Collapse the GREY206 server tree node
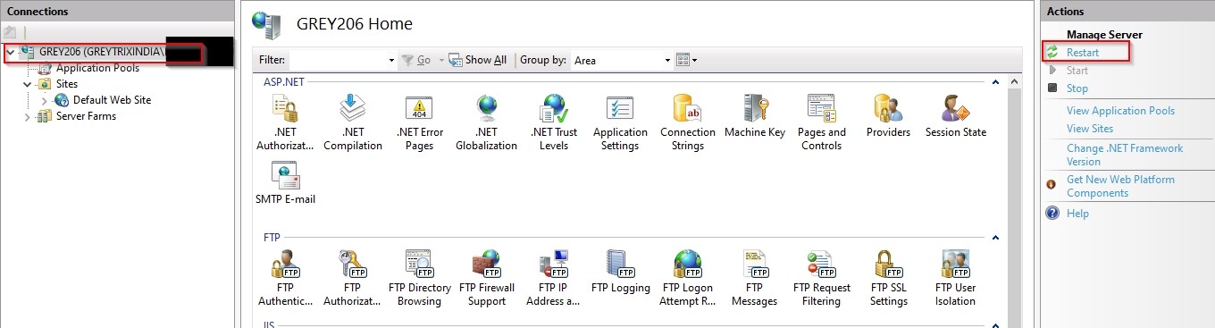Viewport: 1215px width, 328px height. (10, 52)
